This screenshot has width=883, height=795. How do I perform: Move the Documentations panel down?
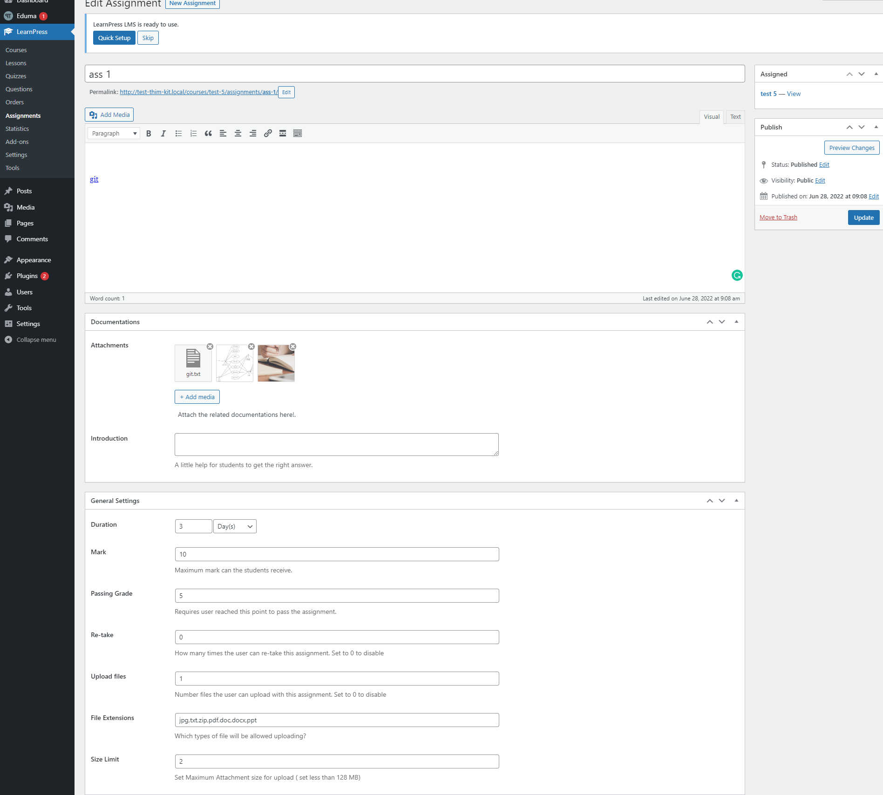tap(722, 322)
